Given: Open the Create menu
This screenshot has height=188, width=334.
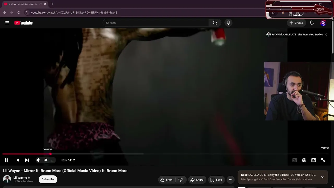Looking at the screenshot, I should [296, 23].
